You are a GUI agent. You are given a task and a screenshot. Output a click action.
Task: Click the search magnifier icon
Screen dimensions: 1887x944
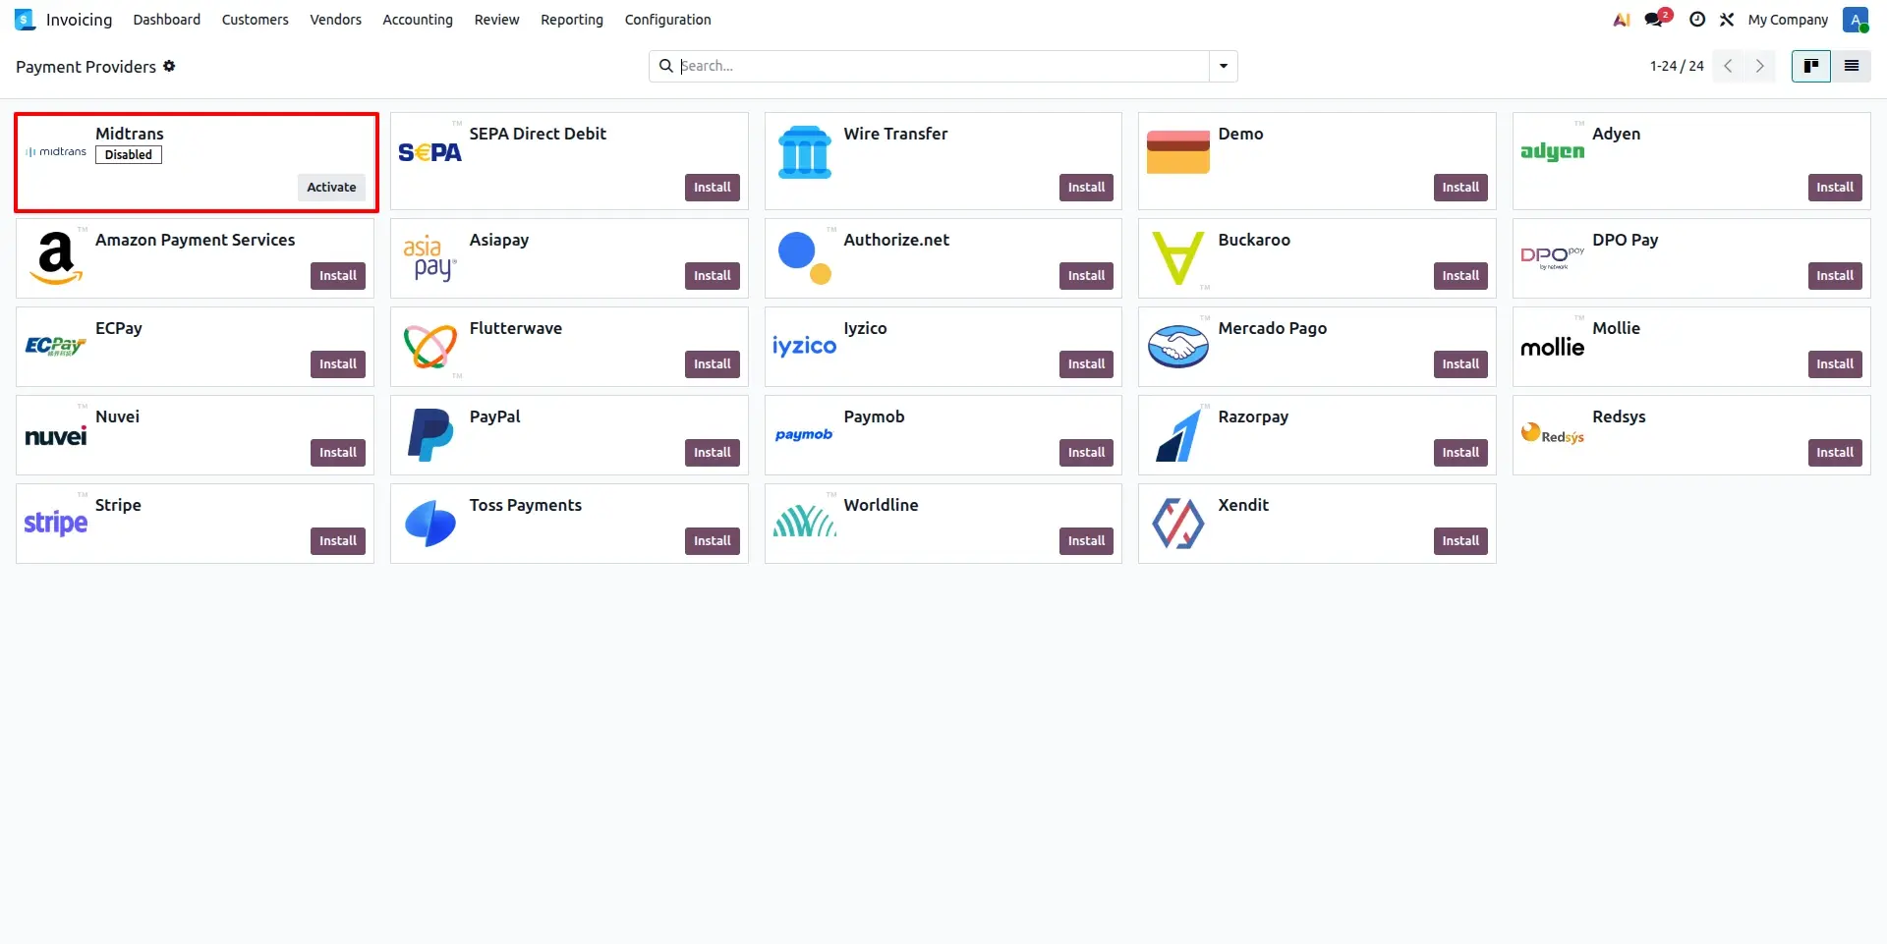665,66
